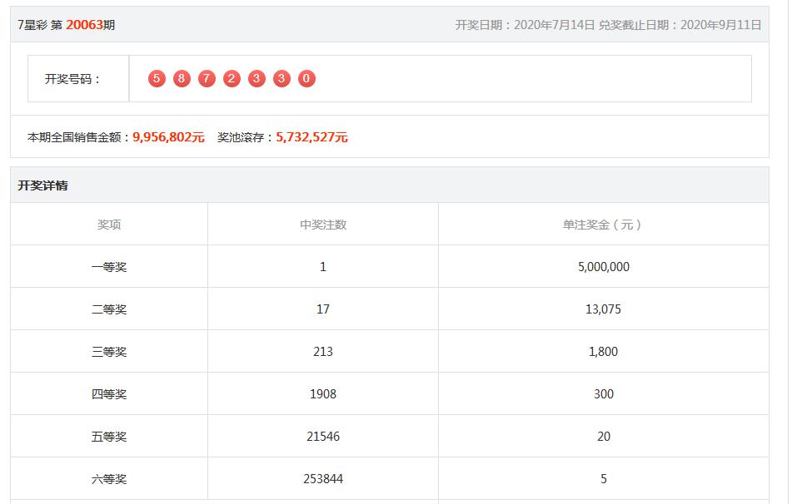
Task: Click the winner count 21546
Action: (323, 437)
